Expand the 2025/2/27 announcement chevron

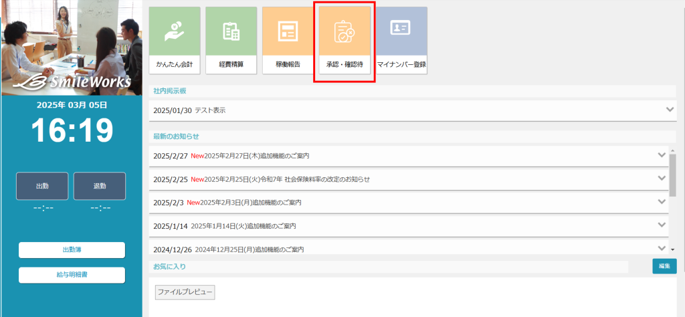point(662,154)
